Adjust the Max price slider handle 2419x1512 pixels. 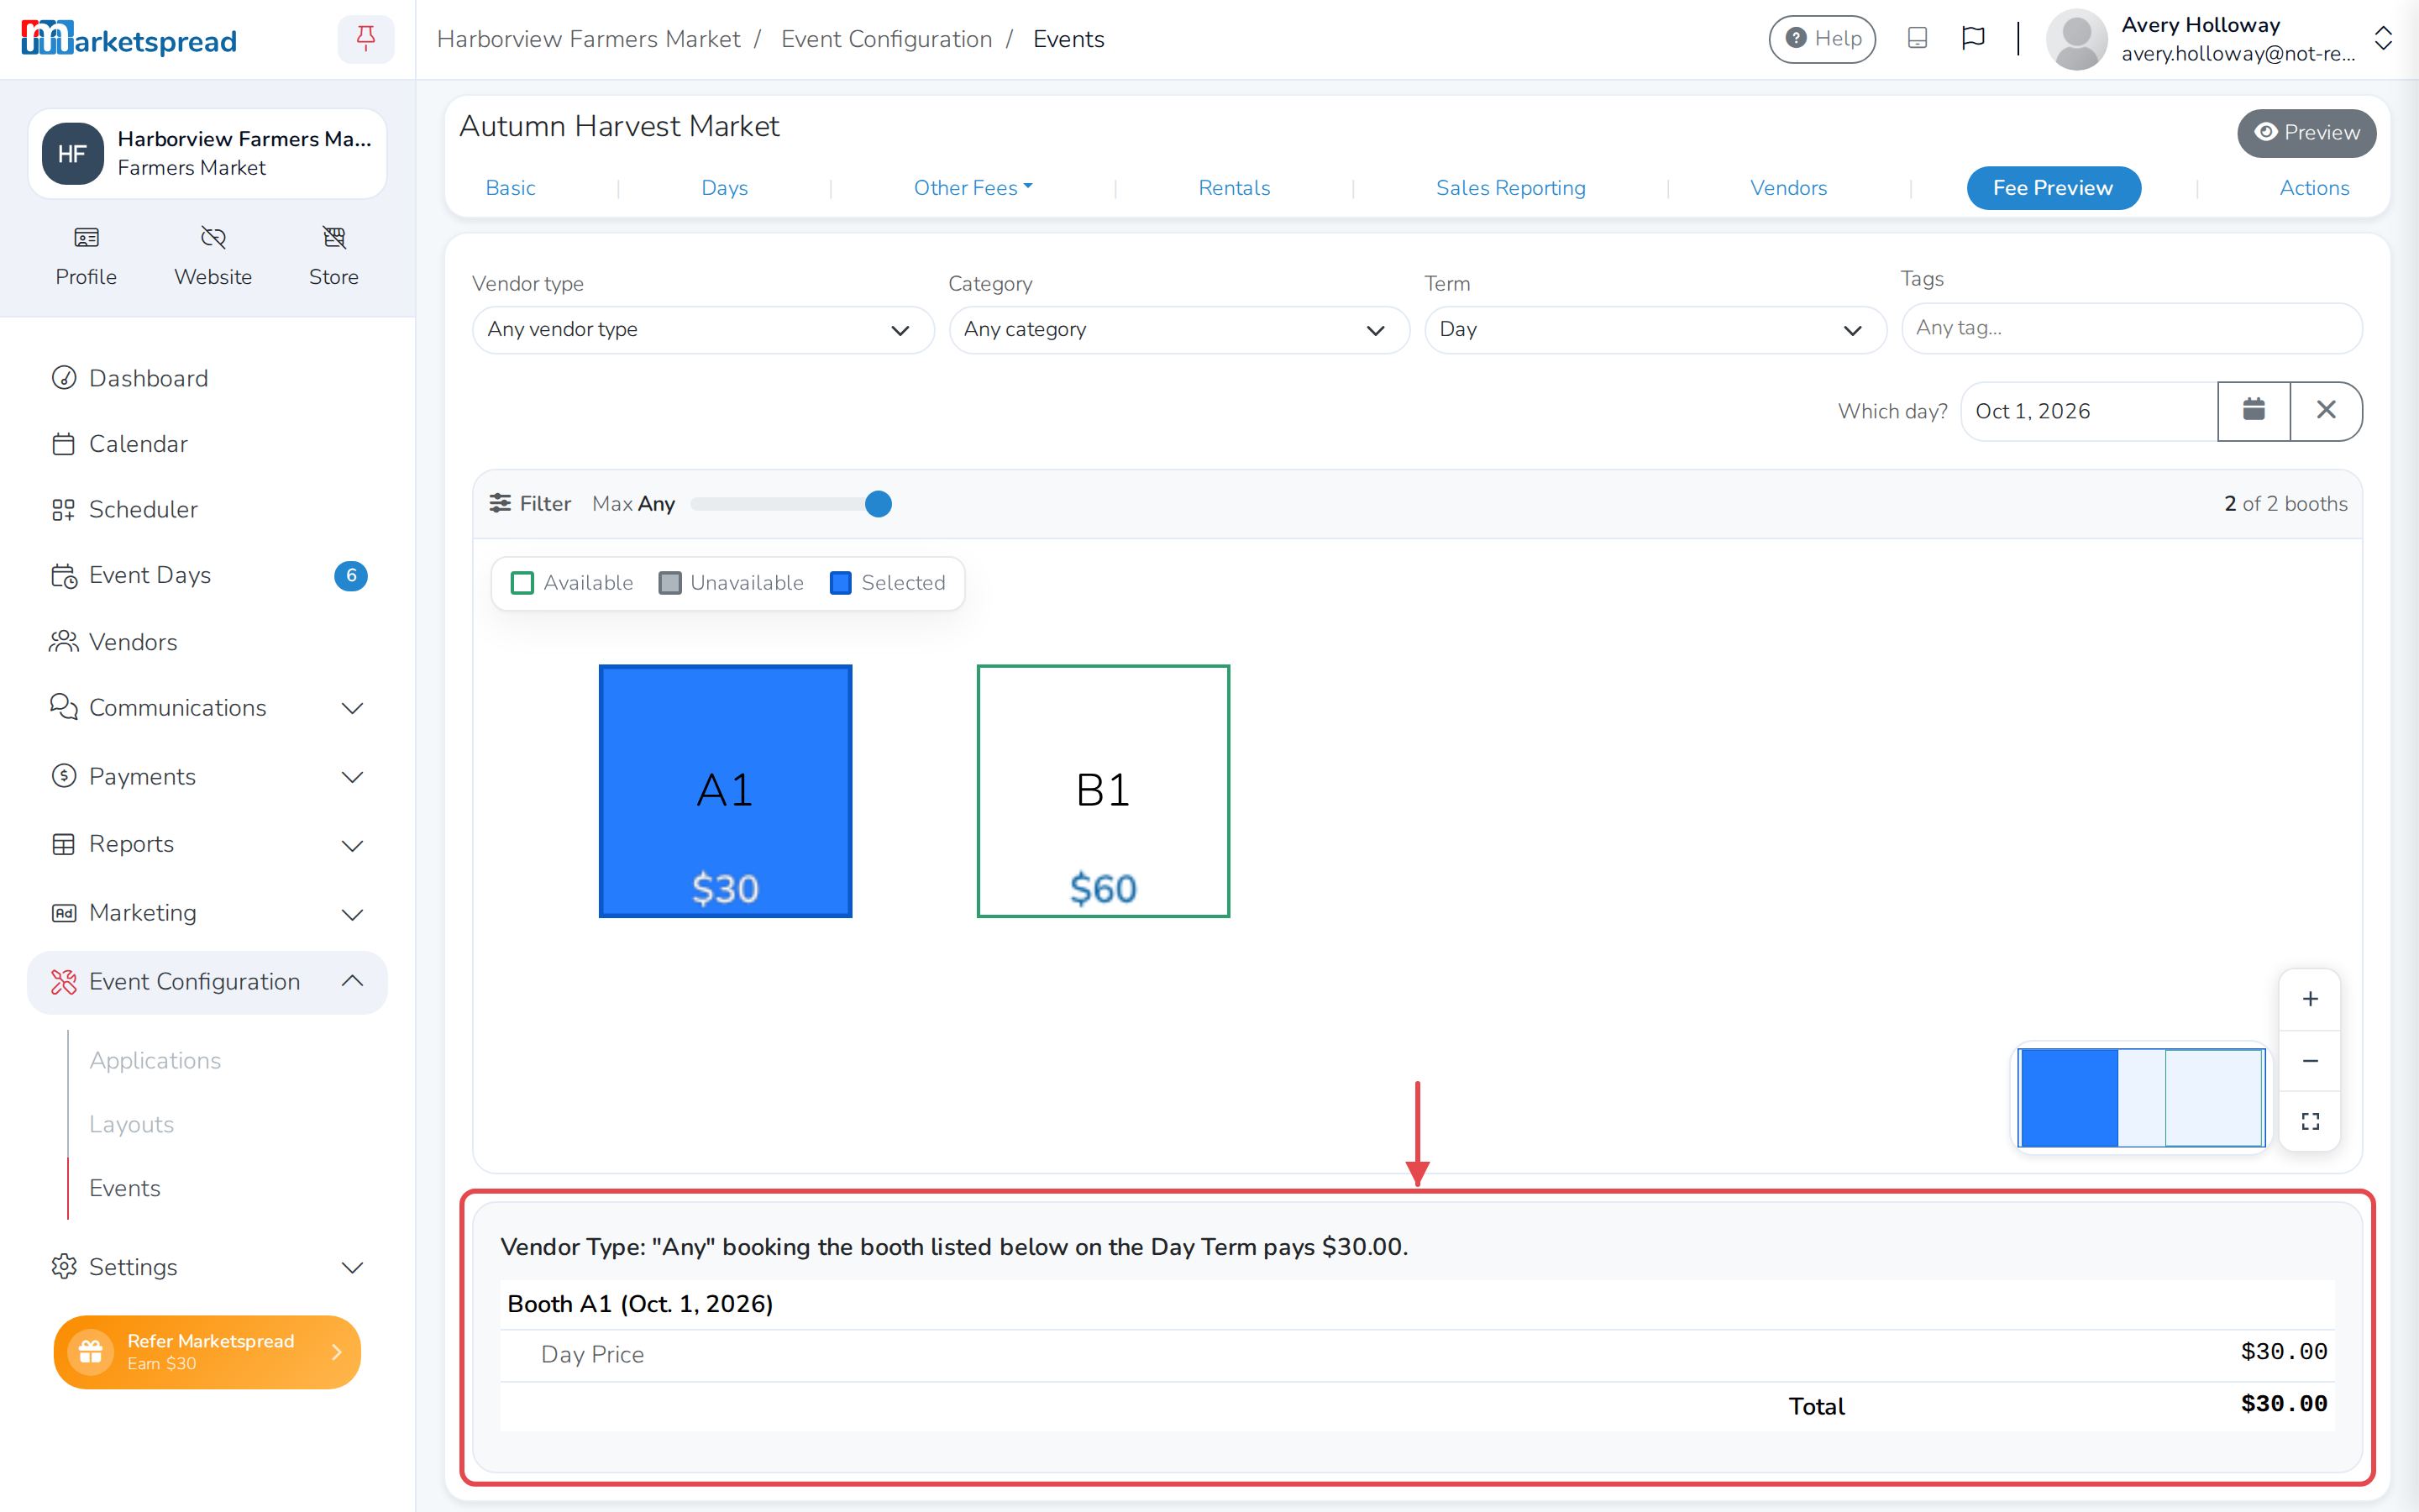(x=878, y=504)
